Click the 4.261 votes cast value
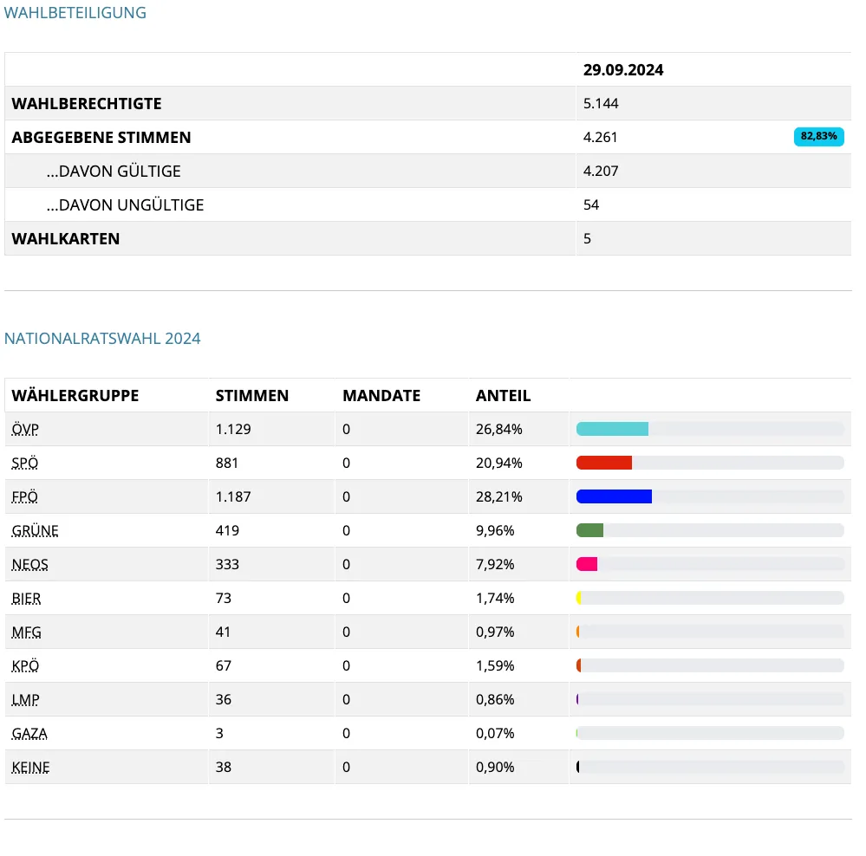The height and width of the screenshot is (856, 866). tap(601, 138)
